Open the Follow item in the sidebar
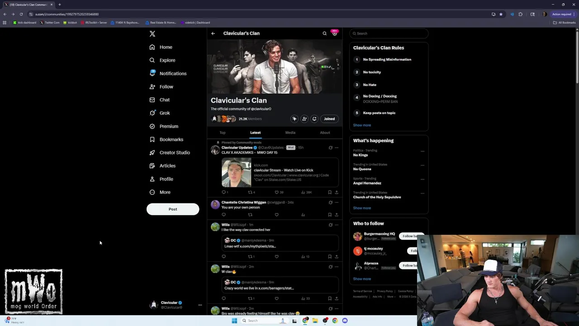This screenshot has width=579, height=326. click(x=161, y=86)
